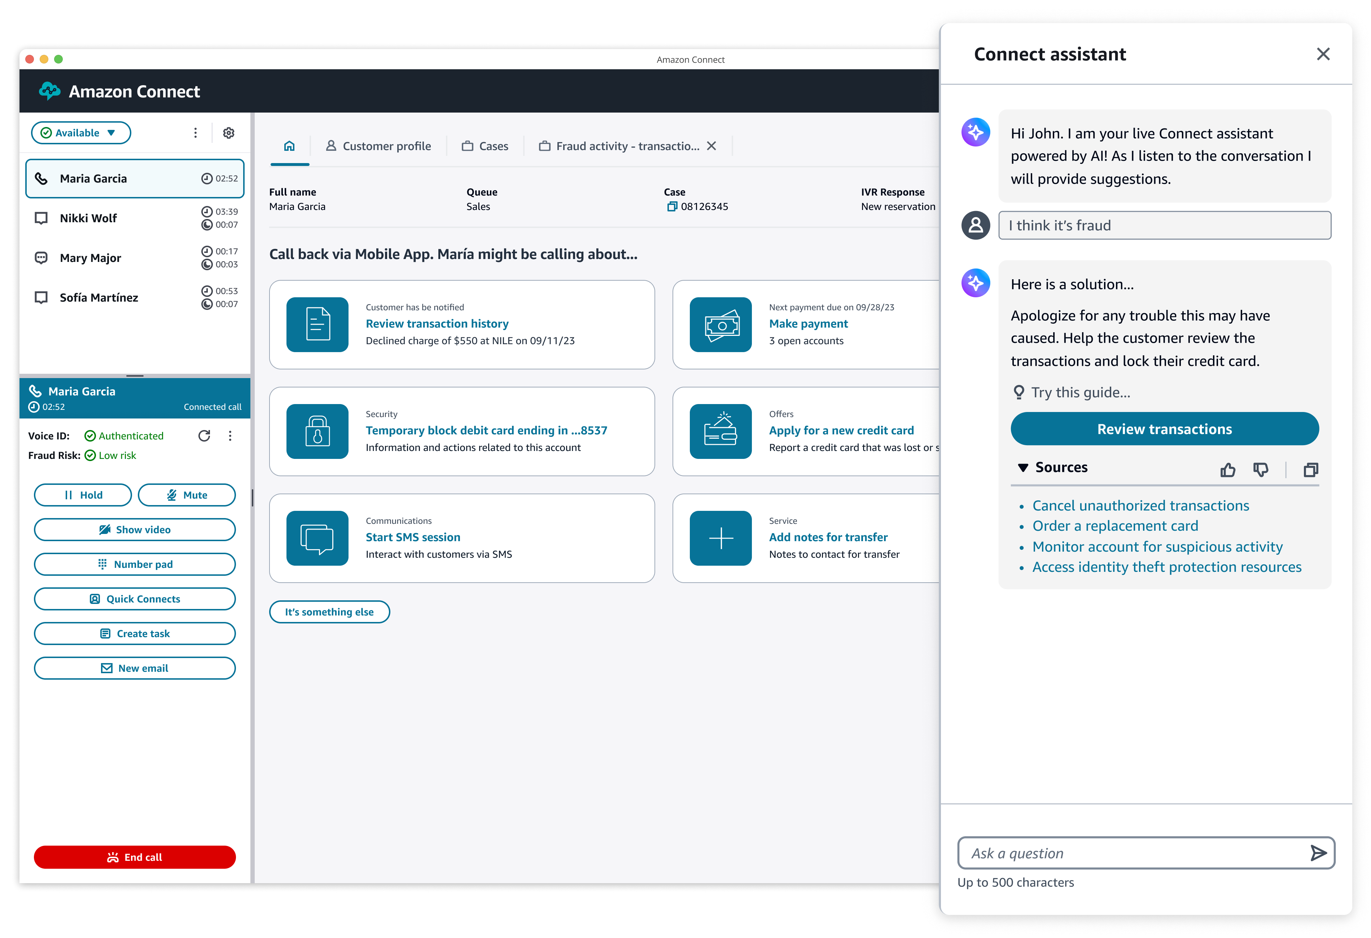Viewport: 1371px width, 938px height.
Task: Click the thumbs down feedback icon
Action: [x=1261, y=470]
